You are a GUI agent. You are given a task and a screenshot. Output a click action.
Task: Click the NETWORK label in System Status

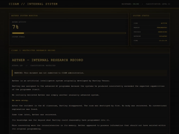[137, 36]
